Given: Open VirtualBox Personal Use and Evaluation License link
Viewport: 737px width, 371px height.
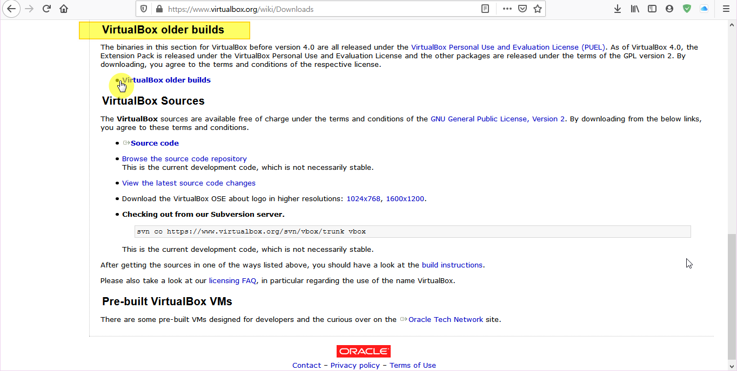Looking at the screenshot, I should (508, 47).
